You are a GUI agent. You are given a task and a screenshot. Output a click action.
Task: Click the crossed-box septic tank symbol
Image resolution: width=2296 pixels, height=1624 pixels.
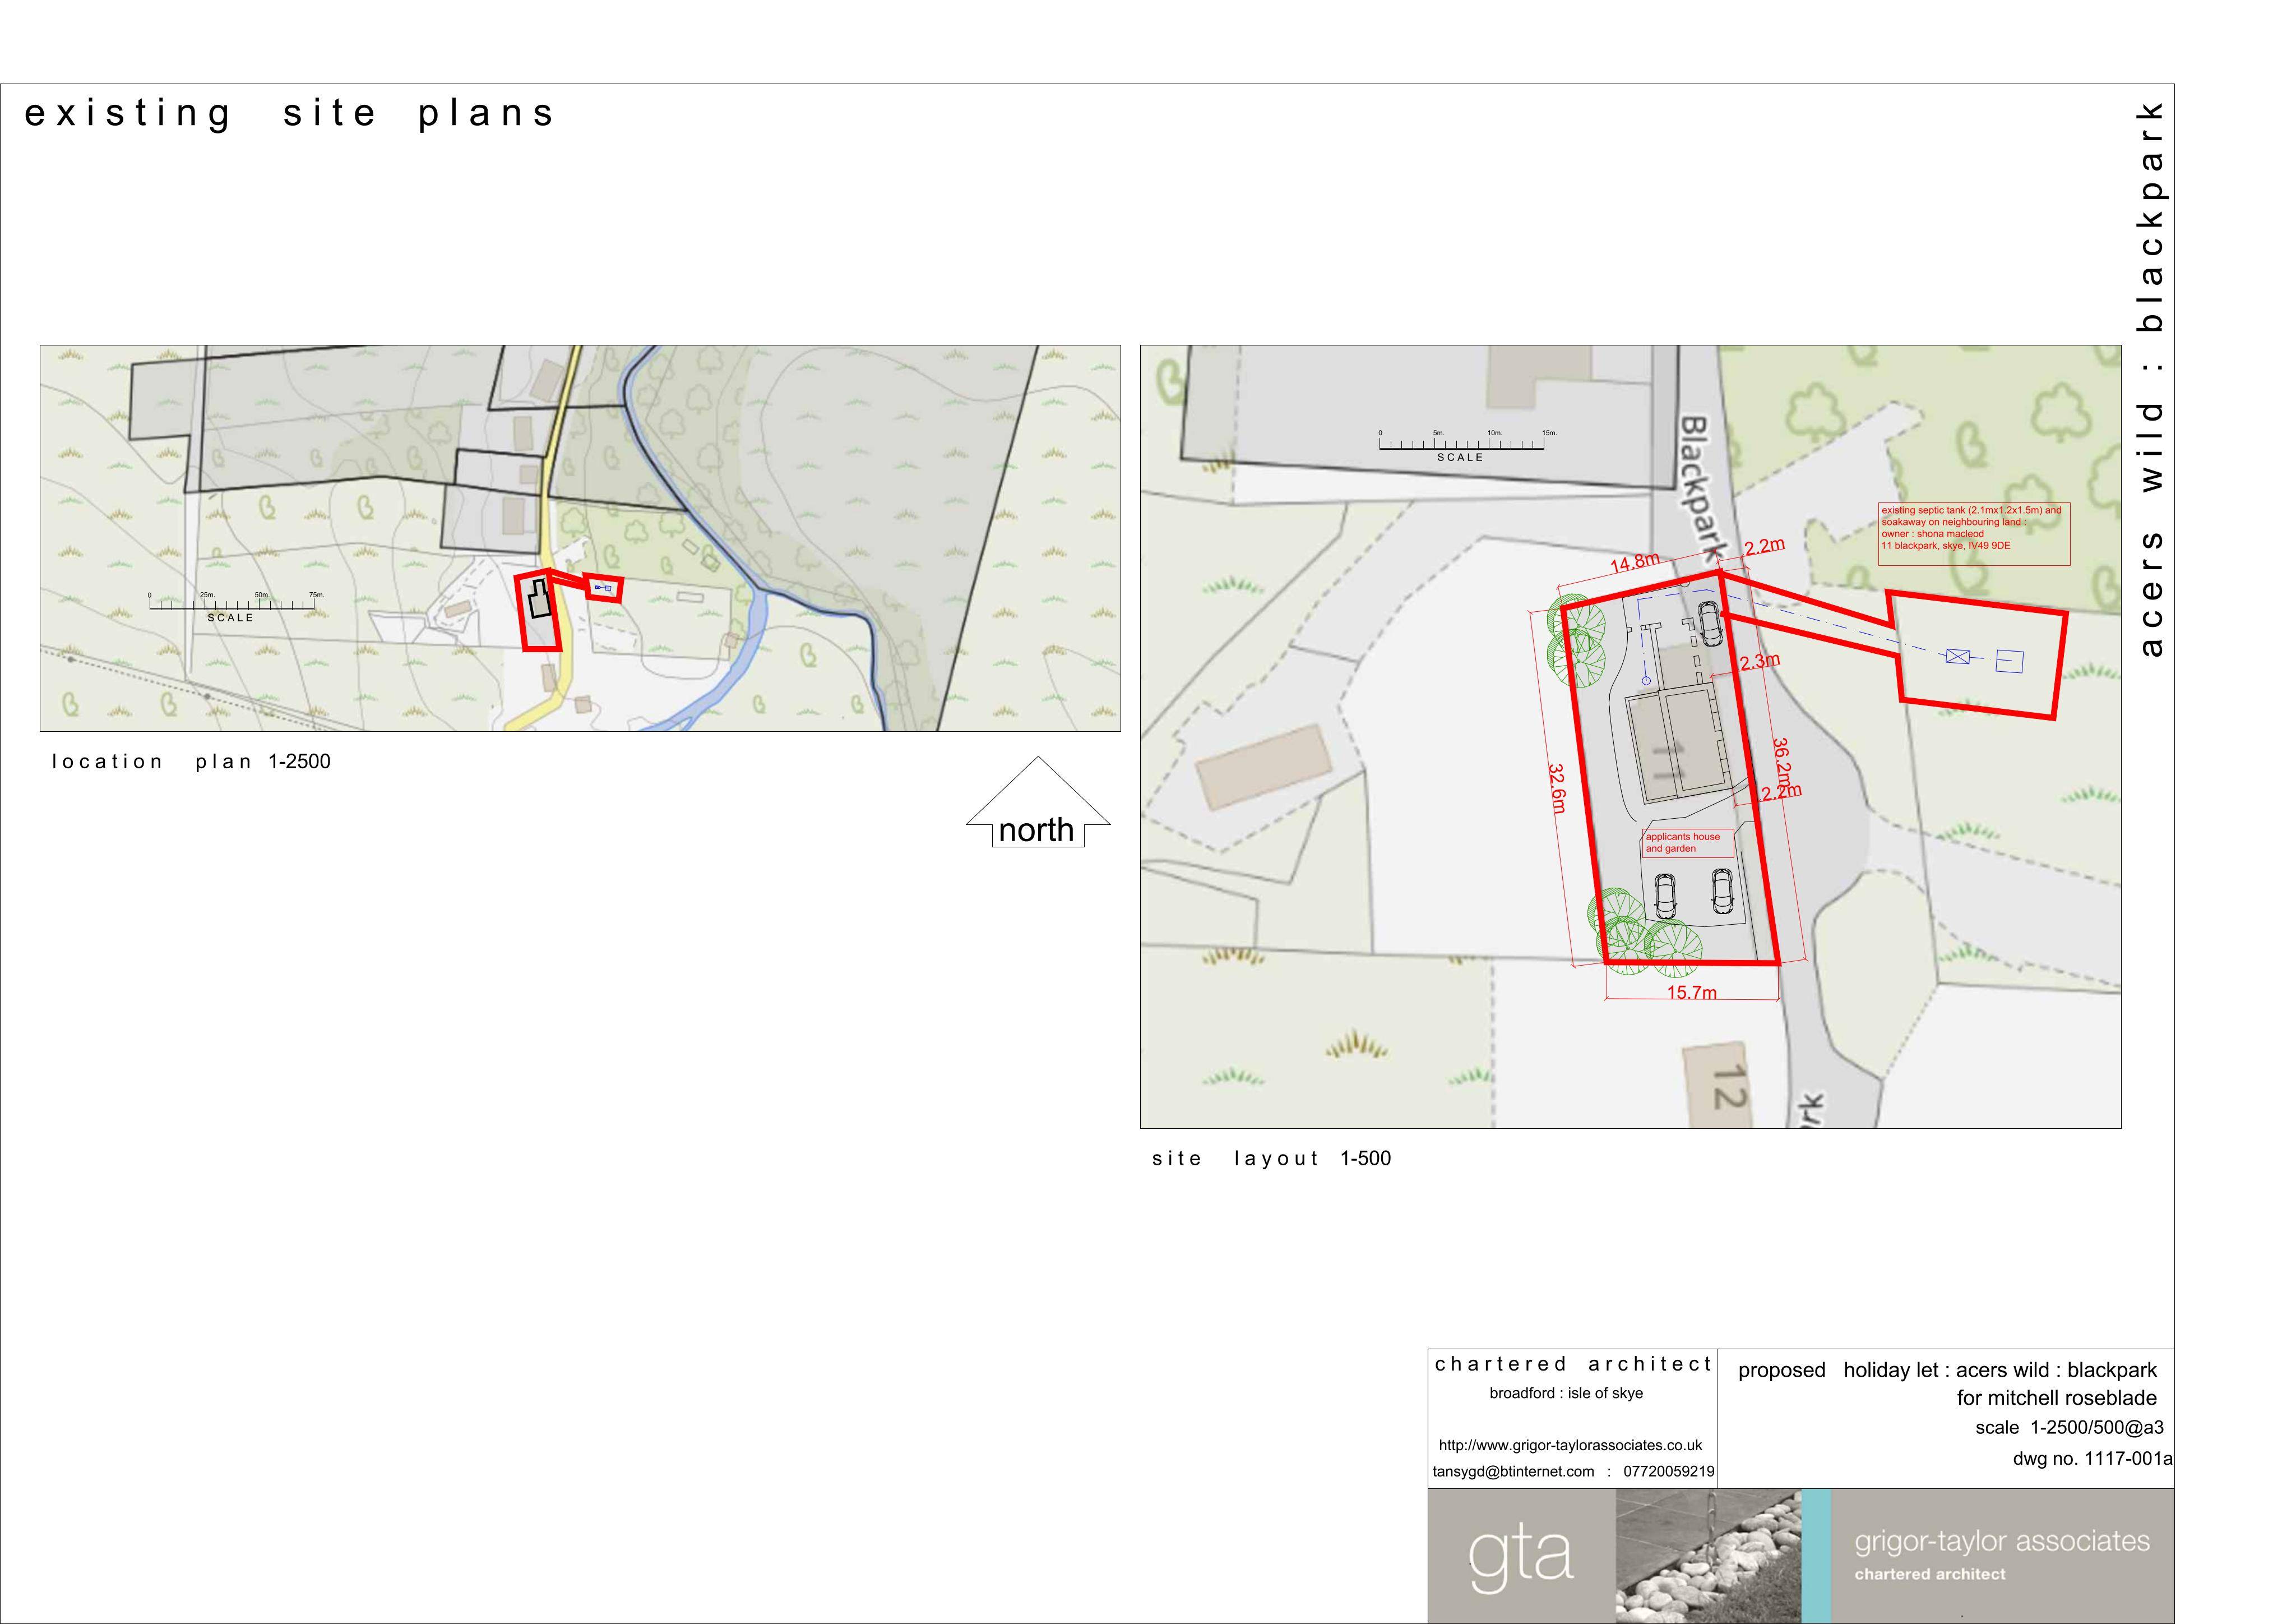point(1957,657)
